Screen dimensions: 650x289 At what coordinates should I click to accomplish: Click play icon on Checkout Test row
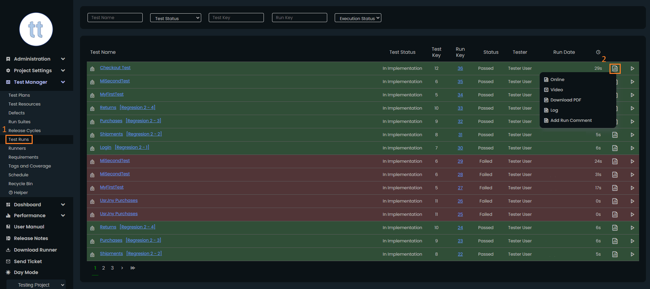pyautogui.click(x=632, y=68)
